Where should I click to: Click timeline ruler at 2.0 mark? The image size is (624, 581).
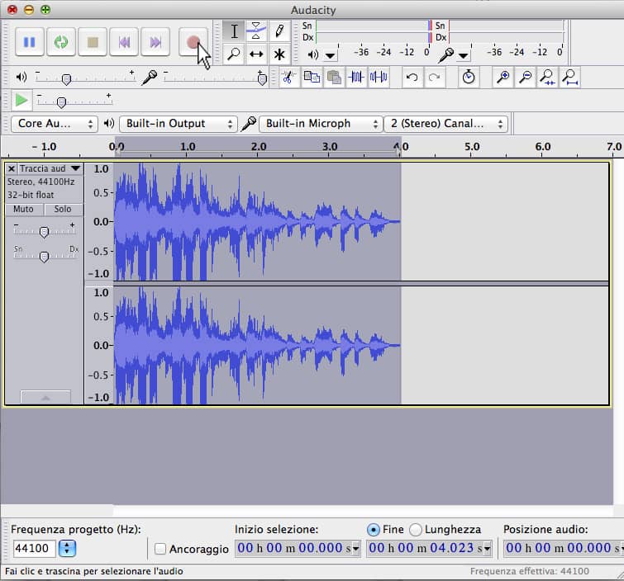click(258, 147)
